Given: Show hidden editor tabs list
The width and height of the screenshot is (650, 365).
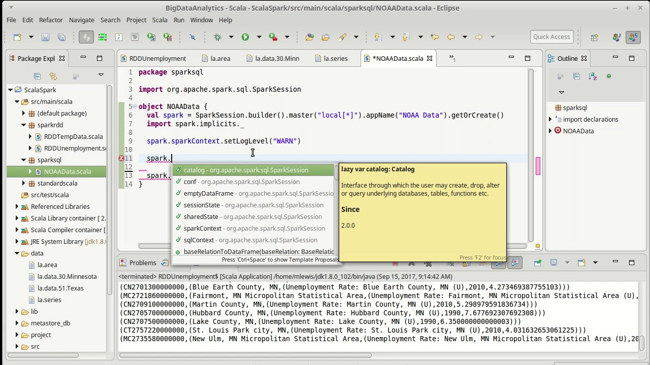Looking at the screenshot, I should click(x=452, y=59).
